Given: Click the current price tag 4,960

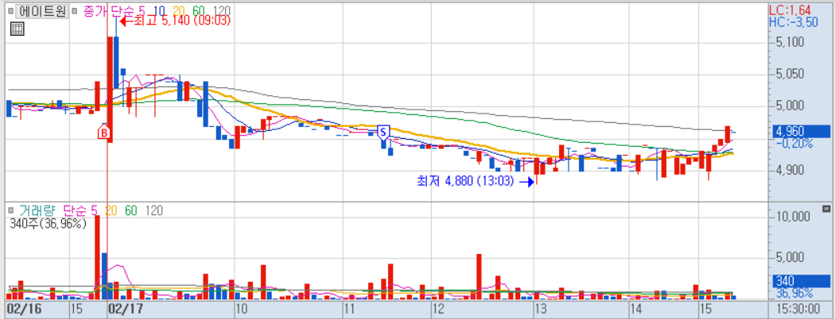Looking at the screenshot, I should (x=800, y=131).
